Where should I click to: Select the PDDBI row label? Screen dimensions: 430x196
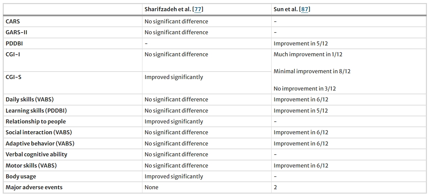point(14,43)
